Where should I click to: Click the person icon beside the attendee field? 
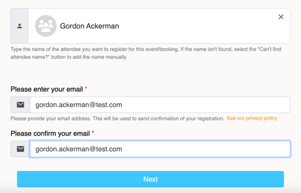(20, 26)
